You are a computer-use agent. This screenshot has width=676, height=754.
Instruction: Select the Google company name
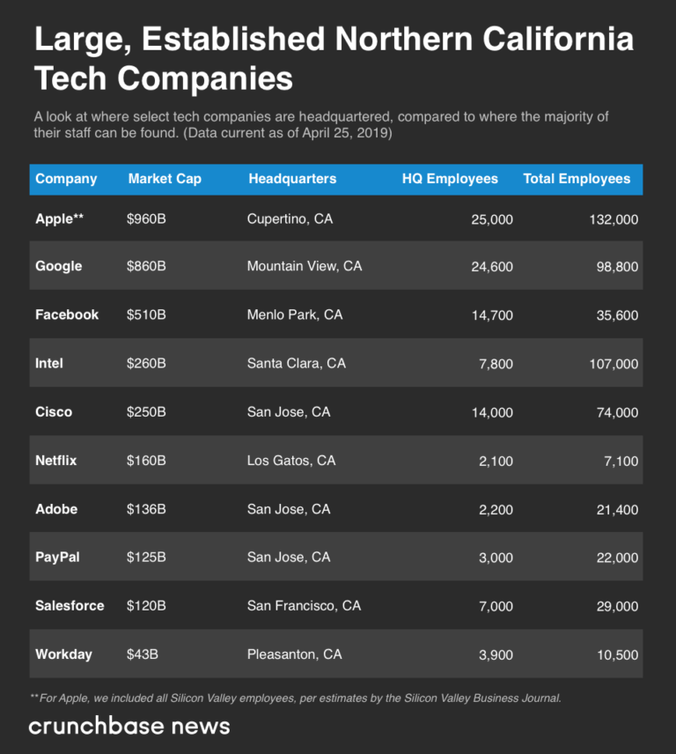(x=59, y=266)
